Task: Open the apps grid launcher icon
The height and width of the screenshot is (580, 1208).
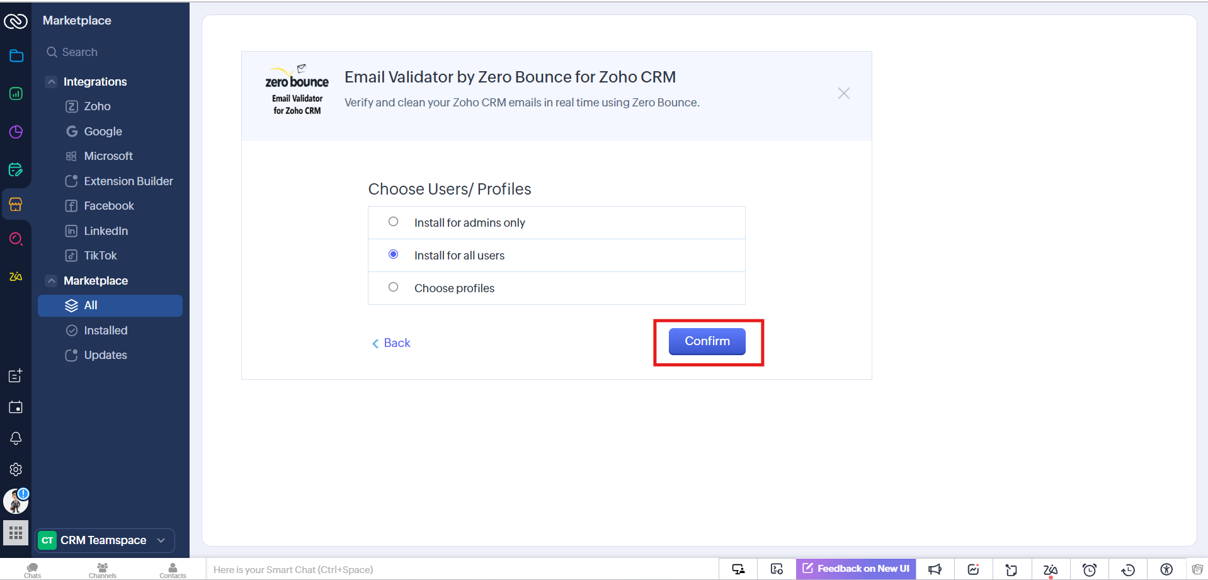Action: 16,533
